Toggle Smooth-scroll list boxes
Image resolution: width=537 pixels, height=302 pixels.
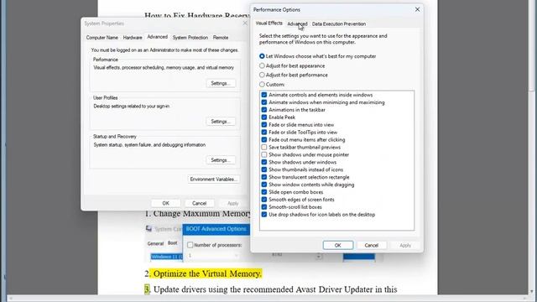(x=264, y=207)
